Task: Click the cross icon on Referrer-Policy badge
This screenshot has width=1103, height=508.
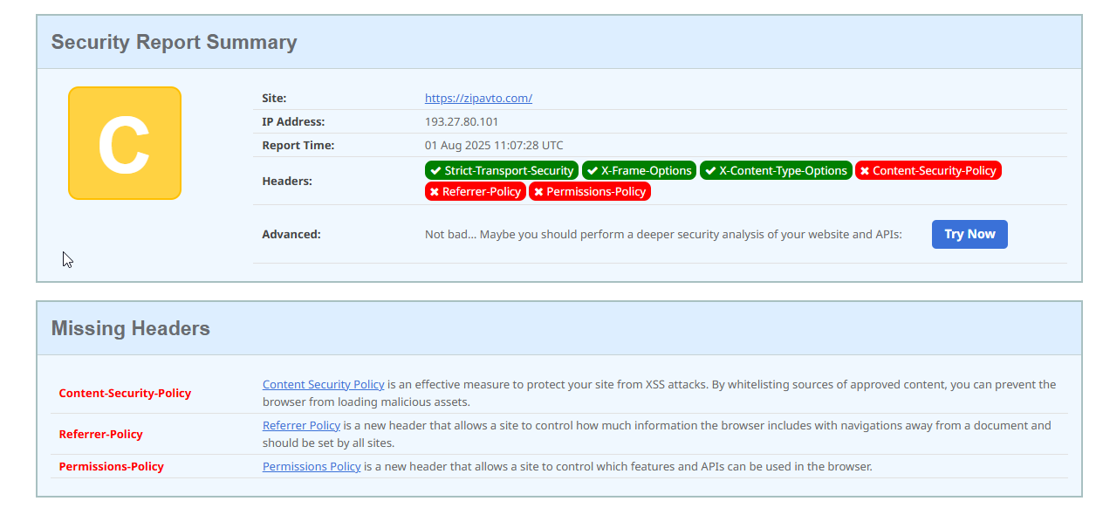Action: pyautogui.click(x=435, y=192)
